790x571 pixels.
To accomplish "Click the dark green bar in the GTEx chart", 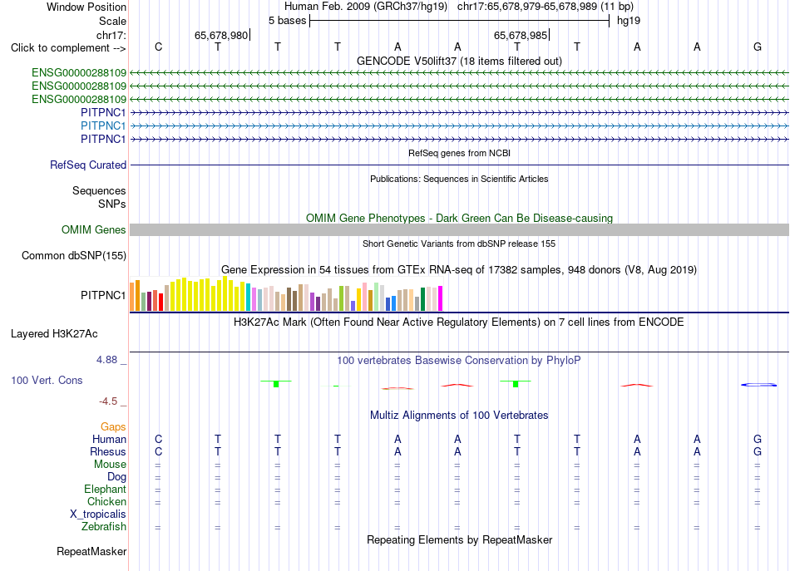I will [422, 299].
